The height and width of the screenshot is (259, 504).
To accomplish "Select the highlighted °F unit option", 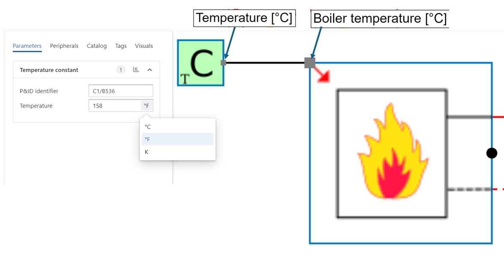I will click(148, 139).
